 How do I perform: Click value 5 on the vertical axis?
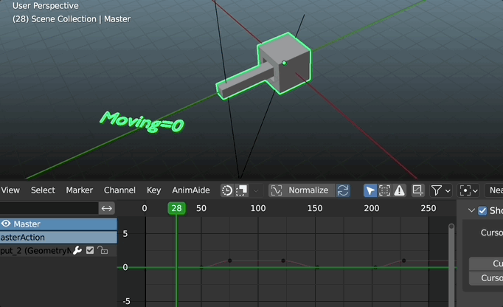(x=125, y=234)
